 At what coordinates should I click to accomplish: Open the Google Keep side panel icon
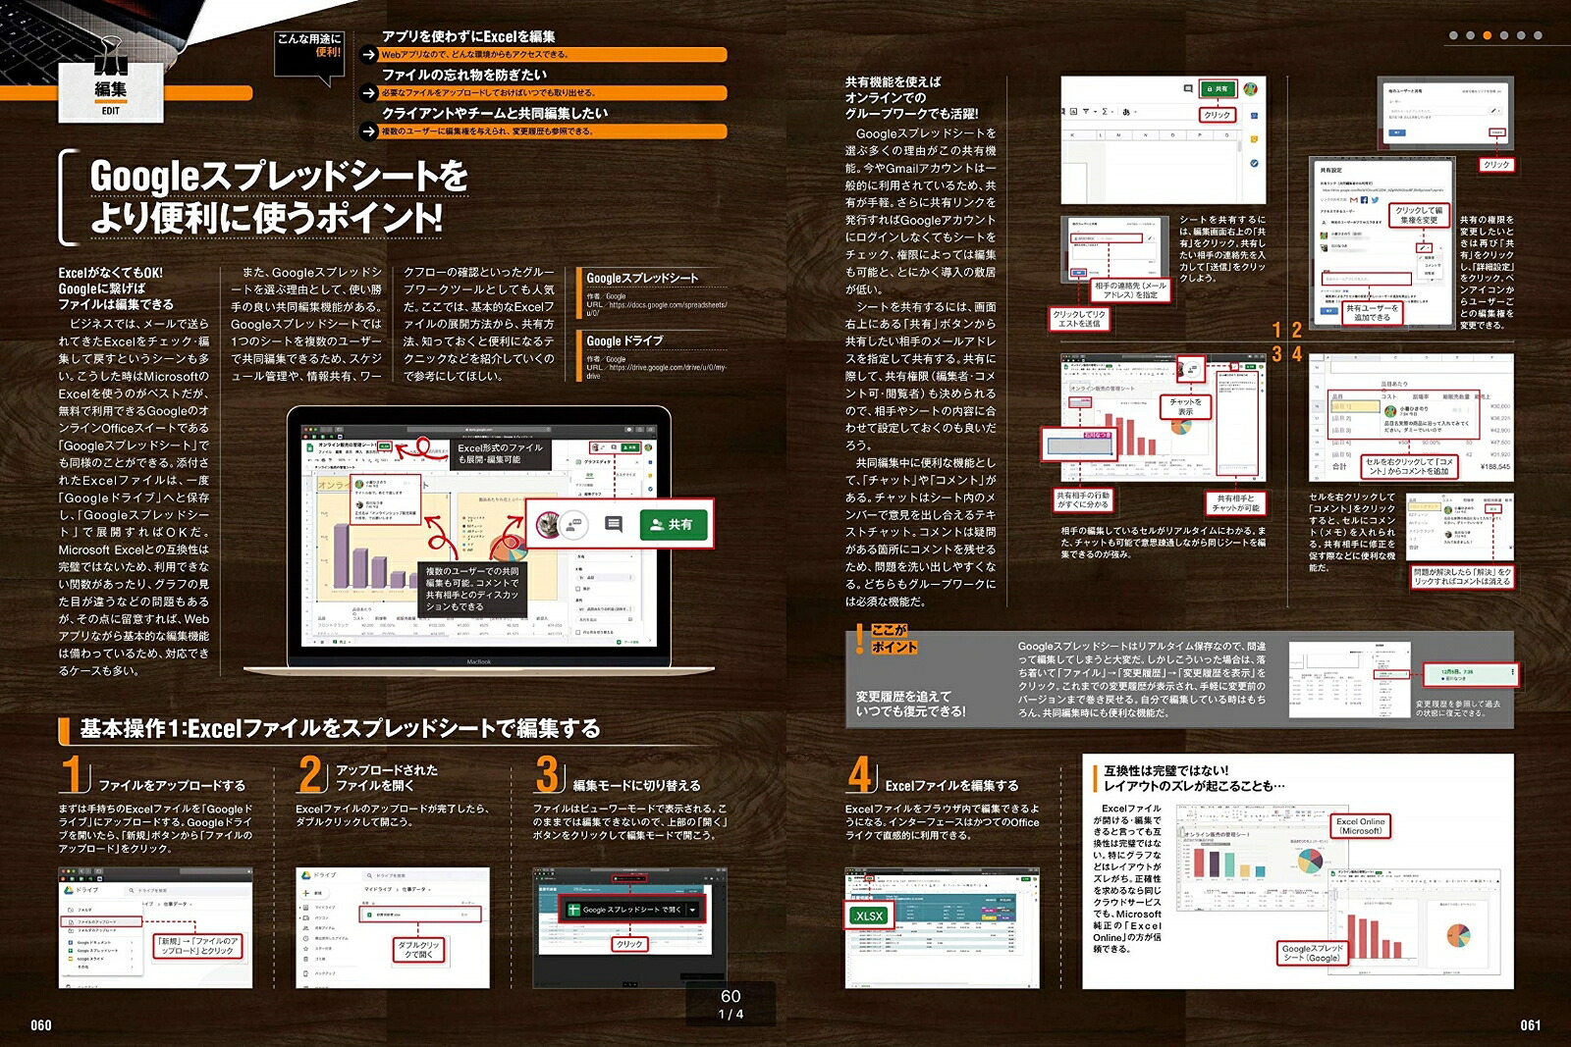[1255, 139]
